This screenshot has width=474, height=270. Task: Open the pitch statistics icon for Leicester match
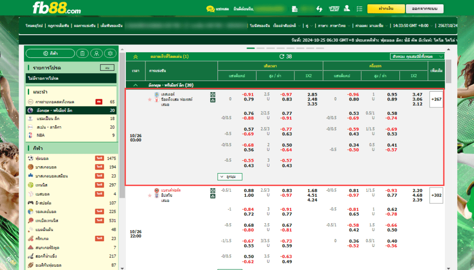click(x=213, y=94)
